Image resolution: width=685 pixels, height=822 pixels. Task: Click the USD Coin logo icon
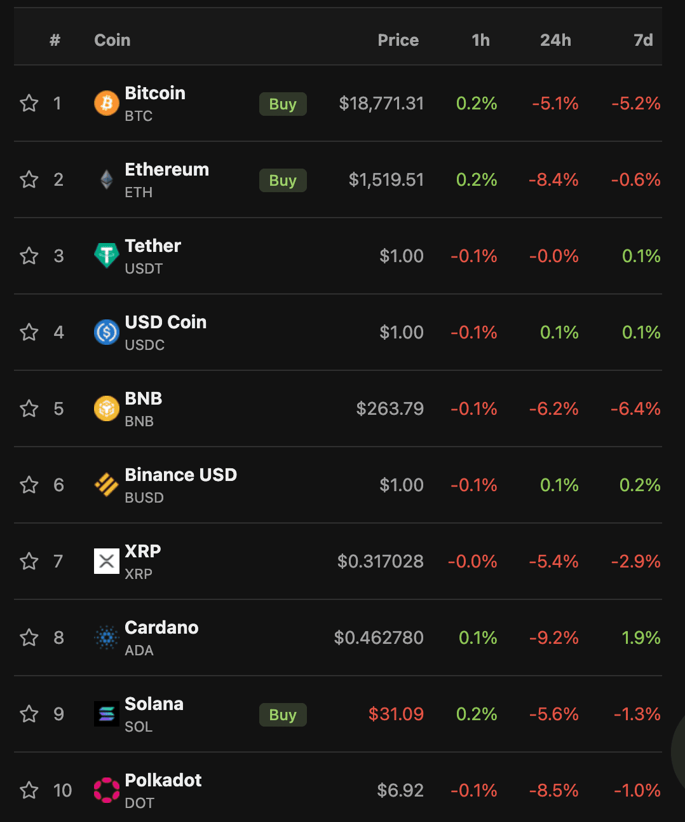(x=107, y=332)
